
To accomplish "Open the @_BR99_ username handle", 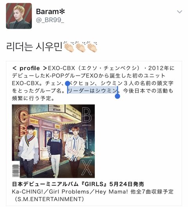I will [x=50, y=20].
